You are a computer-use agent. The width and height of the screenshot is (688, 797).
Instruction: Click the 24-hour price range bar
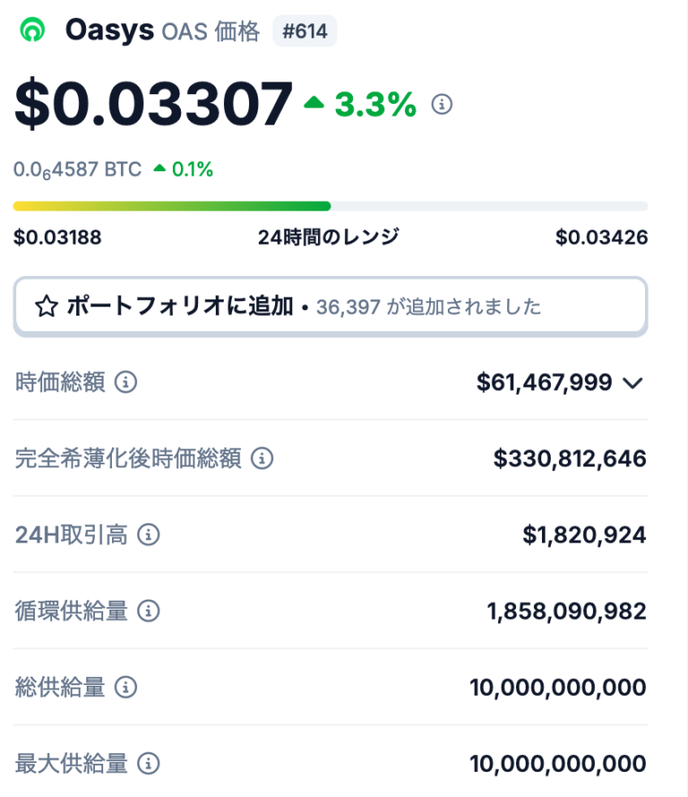coord(330,204)
